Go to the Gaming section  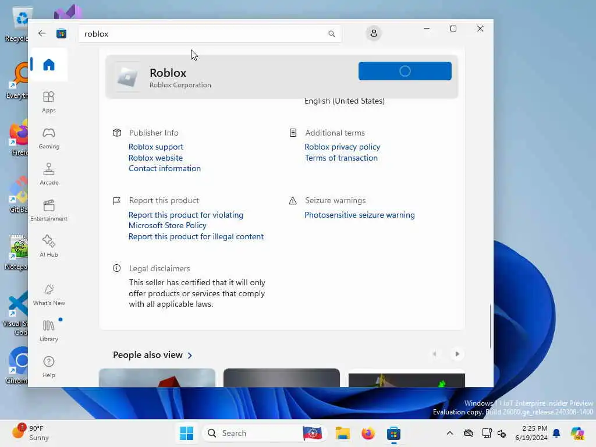point(49,138)
